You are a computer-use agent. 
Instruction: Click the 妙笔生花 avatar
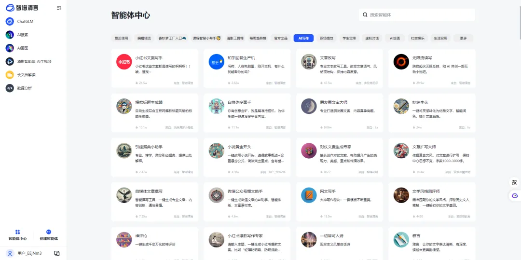pos(401,106)
